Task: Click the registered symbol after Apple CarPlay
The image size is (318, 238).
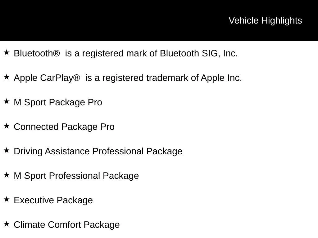Action: click(76, 78)
